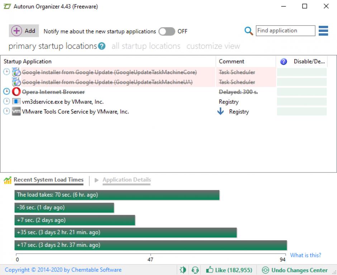This screenshot has height=275, width=337.
Task: Toggle the new startup applications notification switch
Action: [x=167, y=32]
